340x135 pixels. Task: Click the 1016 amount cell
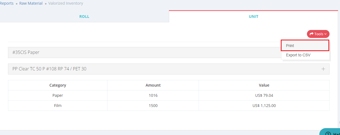point(153,95)
